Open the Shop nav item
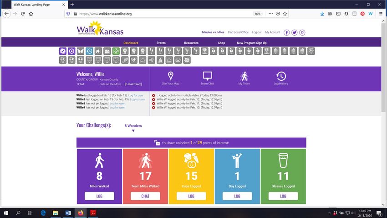Image resolution: width=387 pixels, height=218 pixels. click(x=221, y=43)
